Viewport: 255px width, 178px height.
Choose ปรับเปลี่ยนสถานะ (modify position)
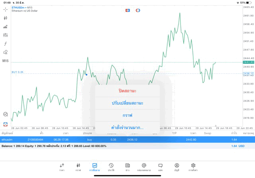(127, 103)
